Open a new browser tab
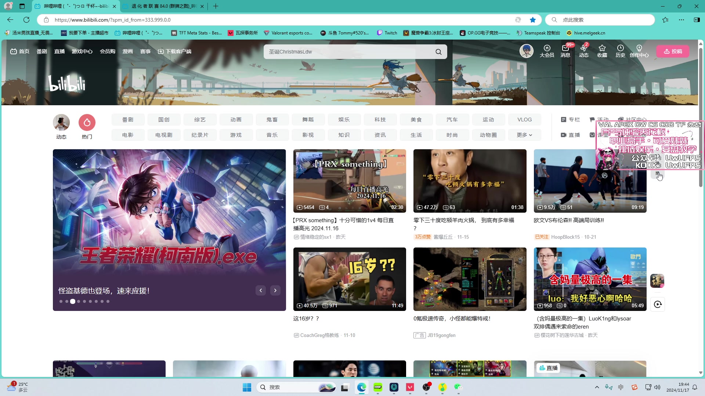 216,6
